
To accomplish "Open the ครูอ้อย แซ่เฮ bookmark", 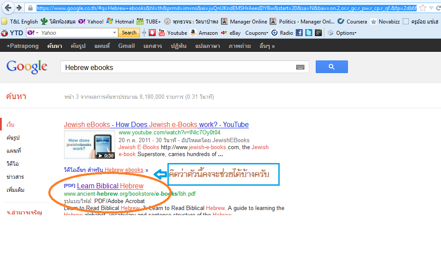I will click(x=421, y=21).
